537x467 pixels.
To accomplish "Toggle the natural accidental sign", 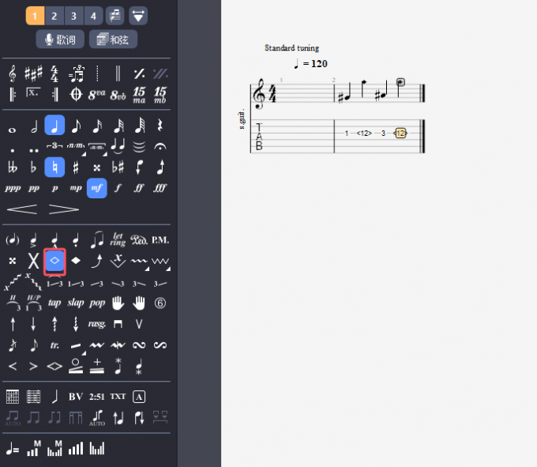I will point(54,168).
